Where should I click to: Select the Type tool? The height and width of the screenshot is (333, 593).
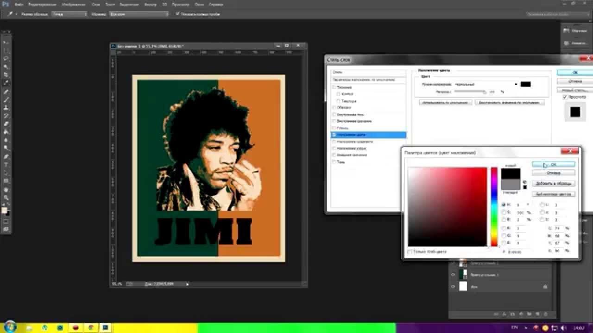coord(6,165)
